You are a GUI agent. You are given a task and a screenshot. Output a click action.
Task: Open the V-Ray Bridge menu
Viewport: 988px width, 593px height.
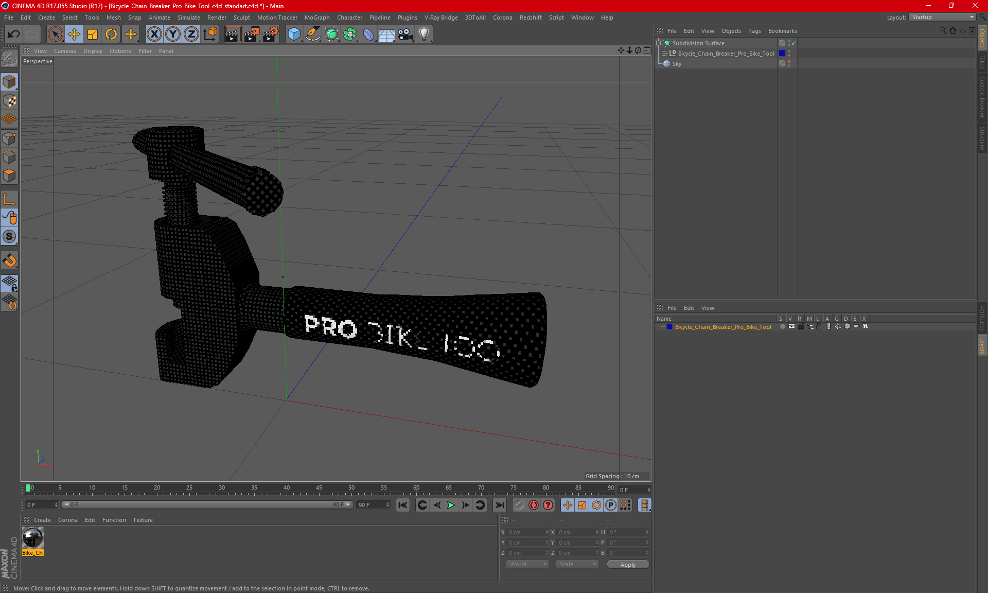[x=441, y=18]
